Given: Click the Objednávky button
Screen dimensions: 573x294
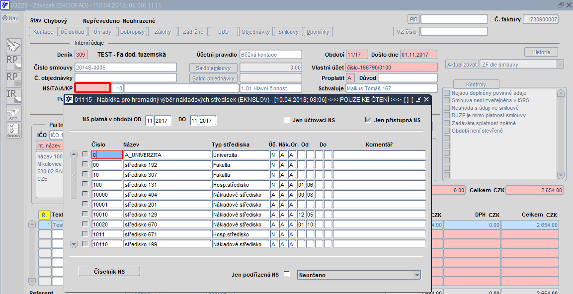Looking at the screenshot, I should (x=256, y=32).
